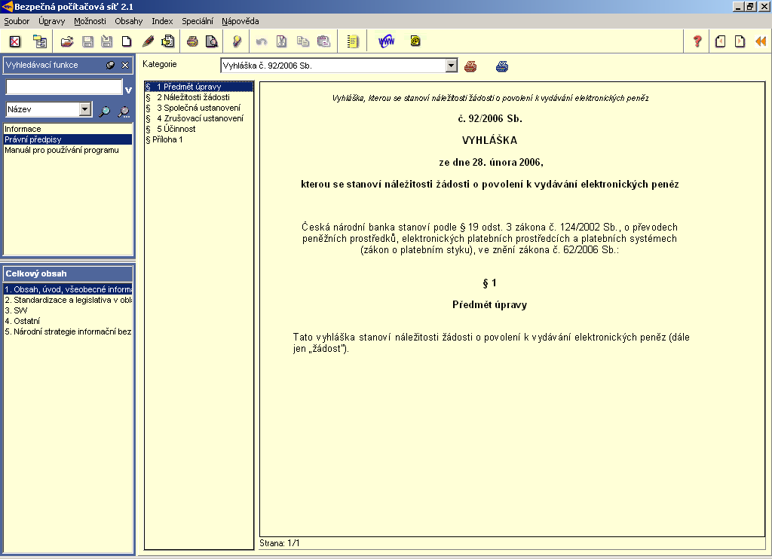Open the Index menu
Screen dimensions: 772x559
click(x=162, y=21)
